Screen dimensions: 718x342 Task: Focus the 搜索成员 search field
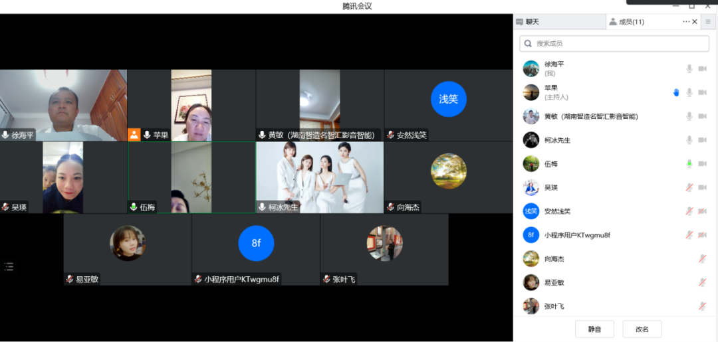click(x=614, y=43)
